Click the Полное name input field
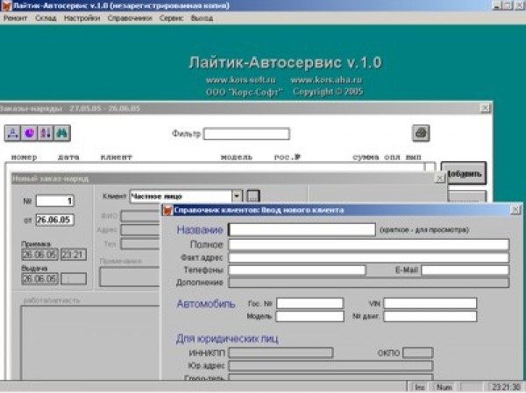The width and height of the screenshot is (526, 393). click(x=369, y=244)
